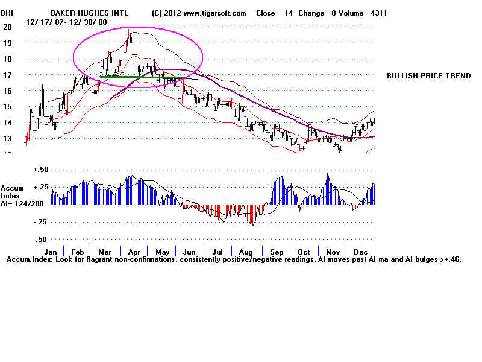Click the Apr month marker on timeline
This screenshot has height=362, width=482.
pos(134,251)
